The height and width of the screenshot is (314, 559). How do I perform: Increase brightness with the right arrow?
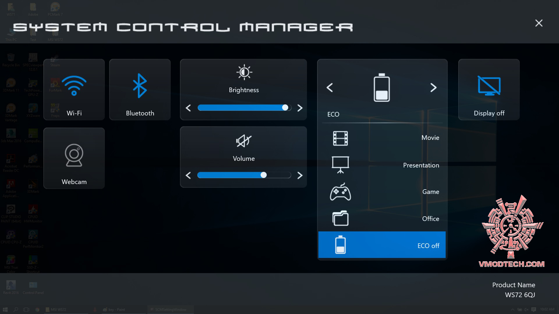point(300,108)
